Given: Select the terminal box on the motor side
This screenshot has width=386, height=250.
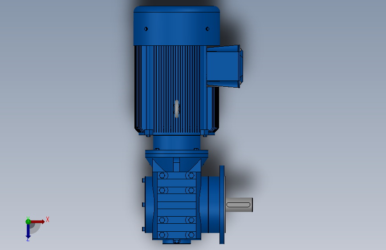Looking at the screenshot, I should pyautogui.click(x=224, y=66).
